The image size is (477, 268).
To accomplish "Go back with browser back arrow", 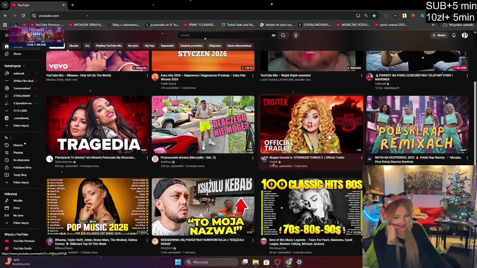I will [x=5, y=16].
